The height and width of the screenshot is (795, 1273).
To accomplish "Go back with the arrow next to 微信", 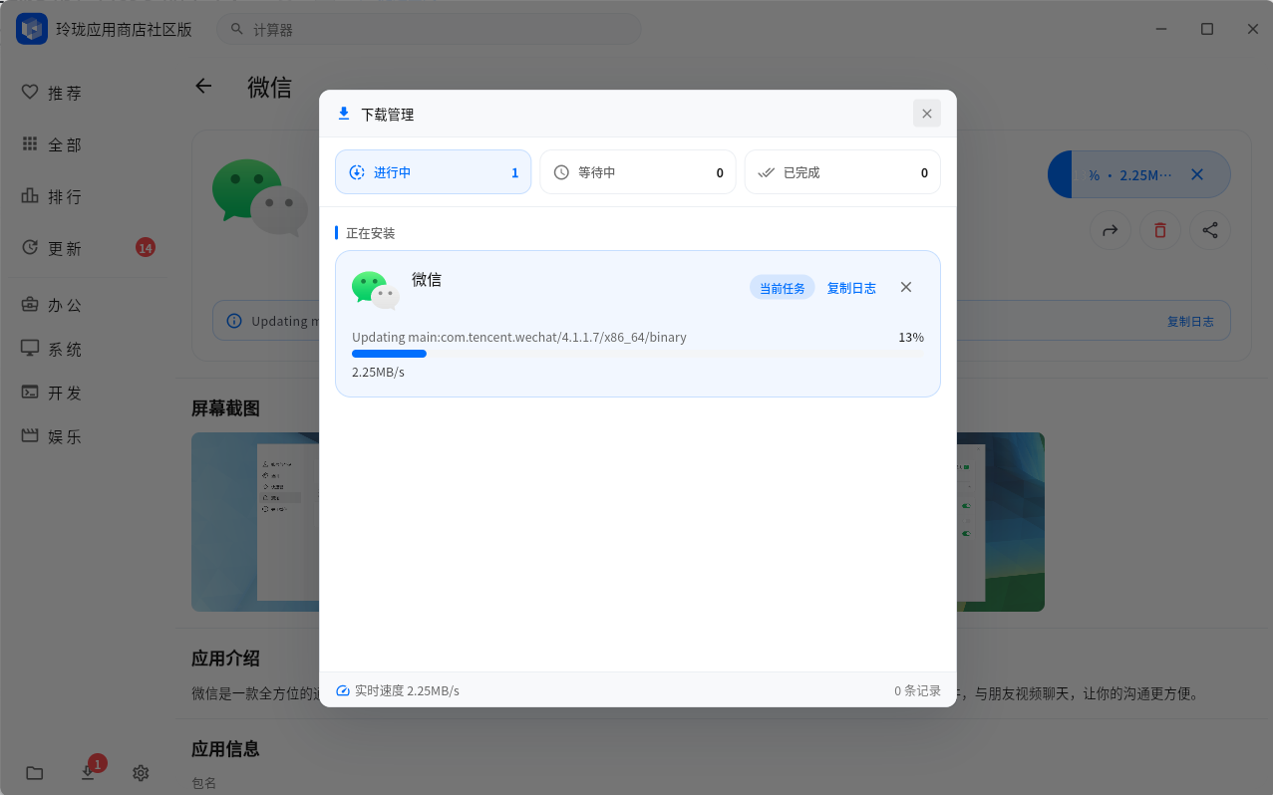I will (203, 86).
